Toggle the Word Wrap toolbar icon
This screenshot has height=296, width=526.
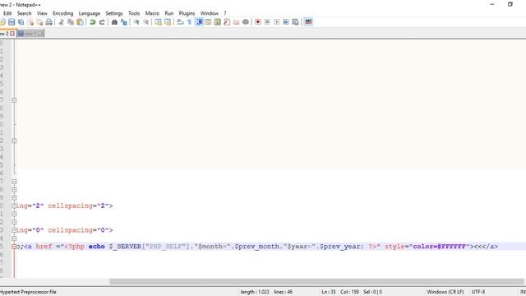[x=180, y=22]
